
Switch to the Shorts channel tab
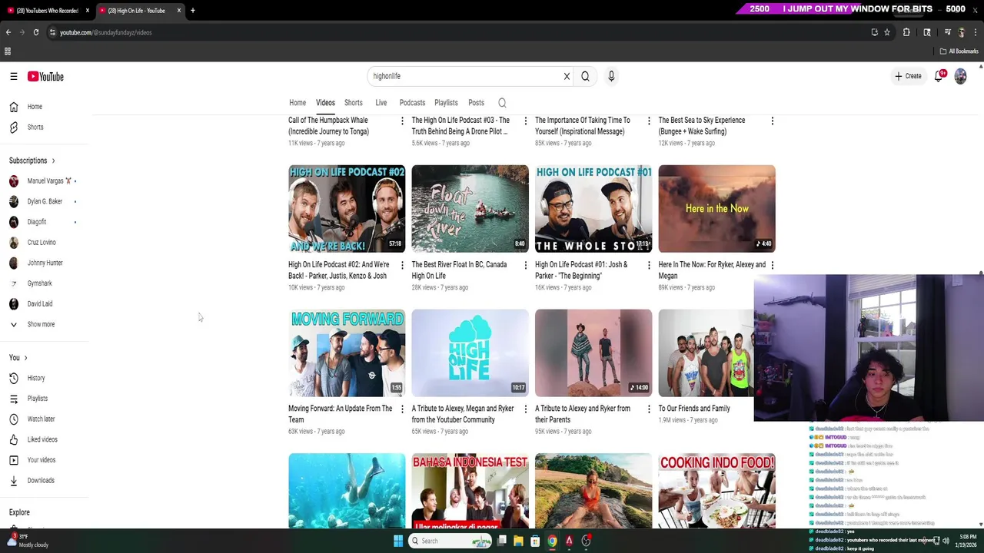(x=354, y=103)
